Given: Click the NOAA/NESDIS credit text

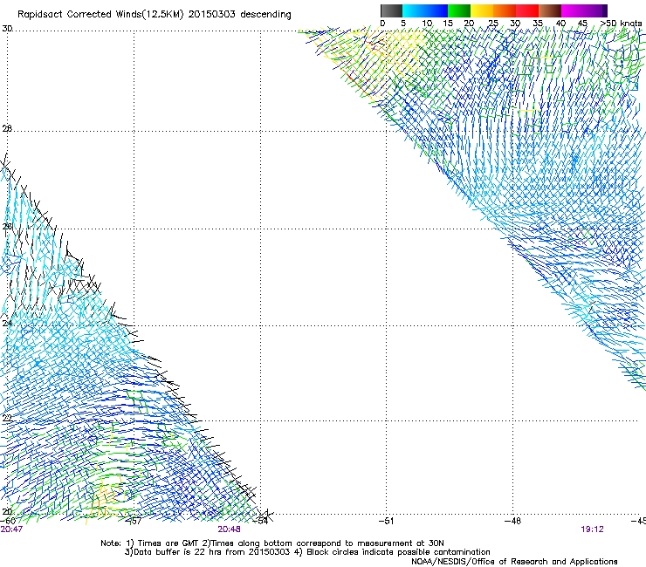Looking at the screenshot, I should pos(514,562).
